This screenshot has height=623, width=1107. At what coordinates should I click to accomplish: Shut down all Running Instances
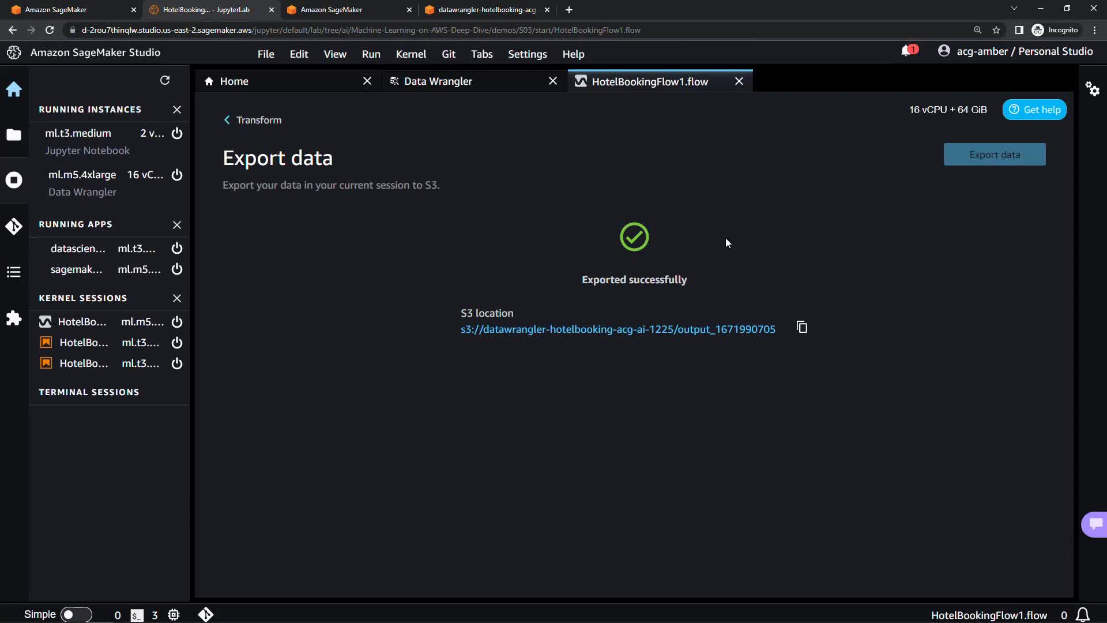(177, 110)
